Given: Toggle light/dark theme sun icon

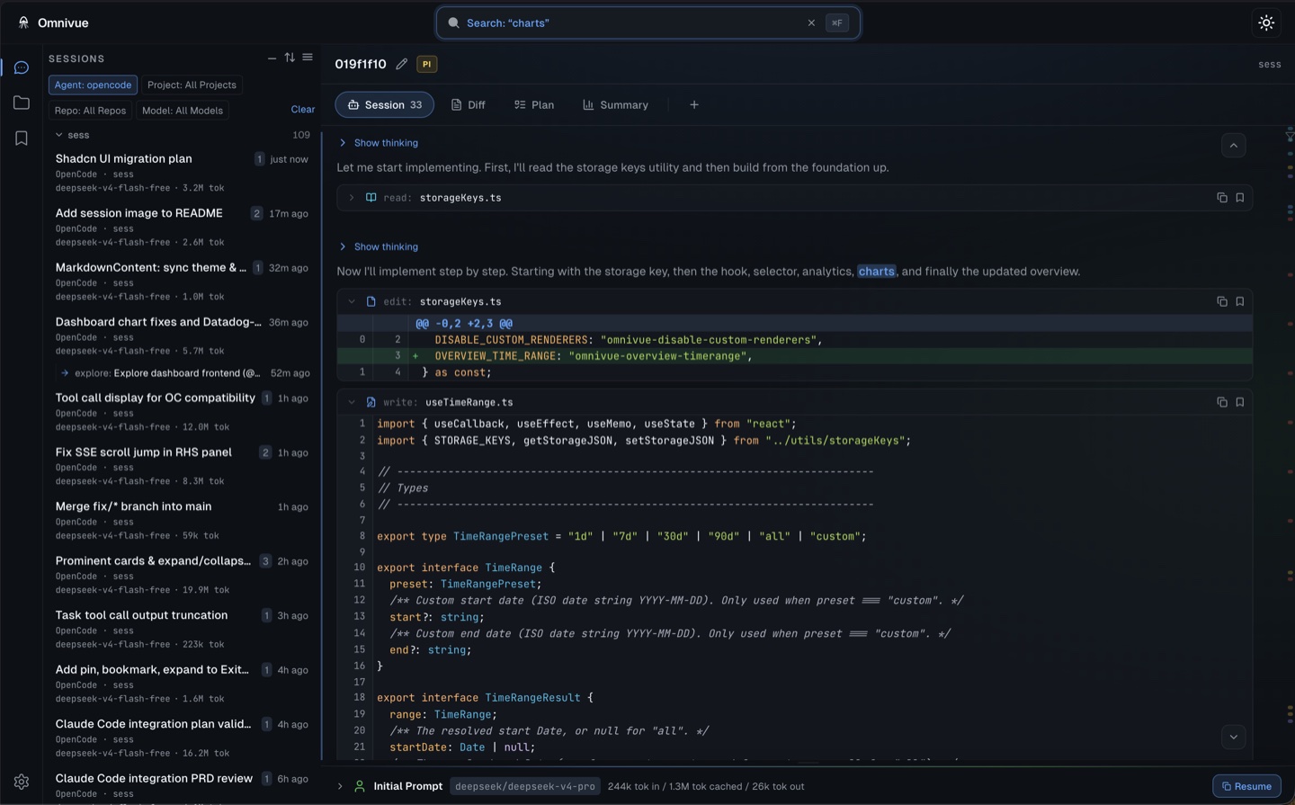Looking at the screenshot, I should 1266,22.
